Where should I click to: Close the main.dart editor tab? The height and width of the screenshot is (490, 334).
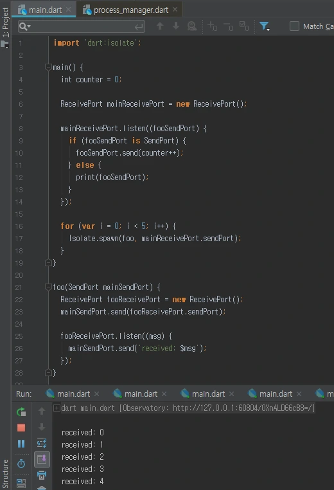68,10
